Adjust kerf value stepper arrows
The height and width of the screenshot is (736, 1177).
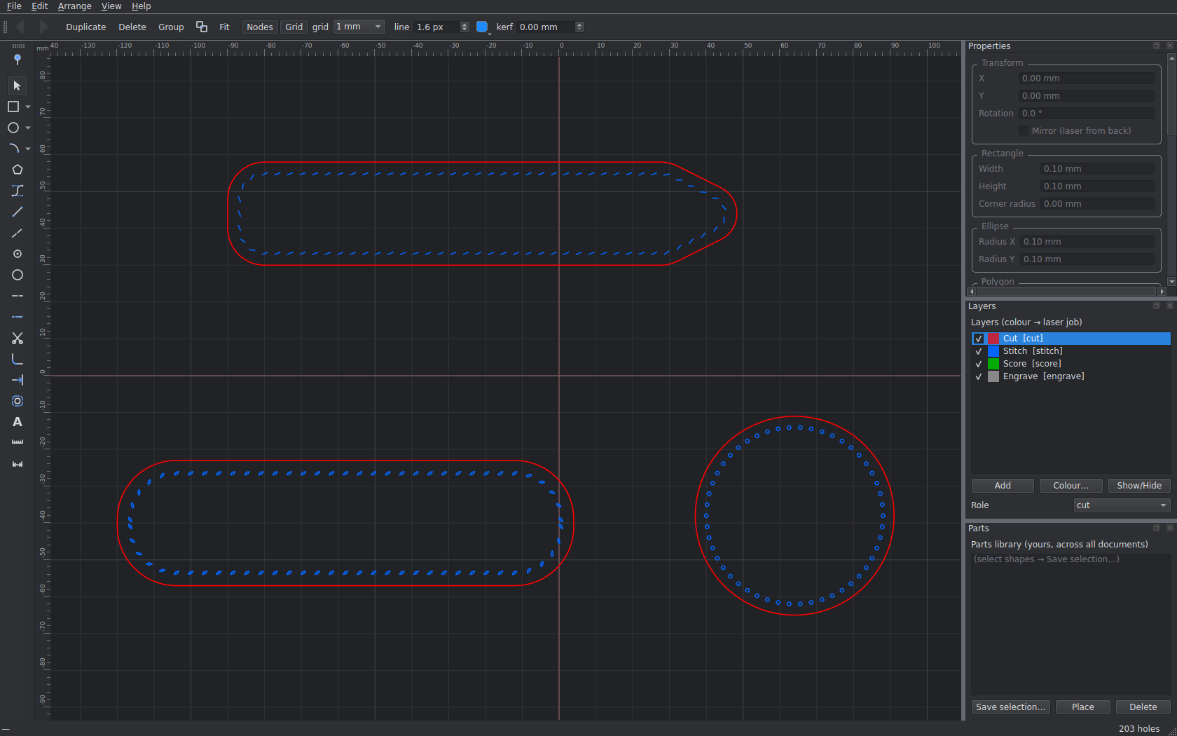pyautogui.click(x=579, y=27)
